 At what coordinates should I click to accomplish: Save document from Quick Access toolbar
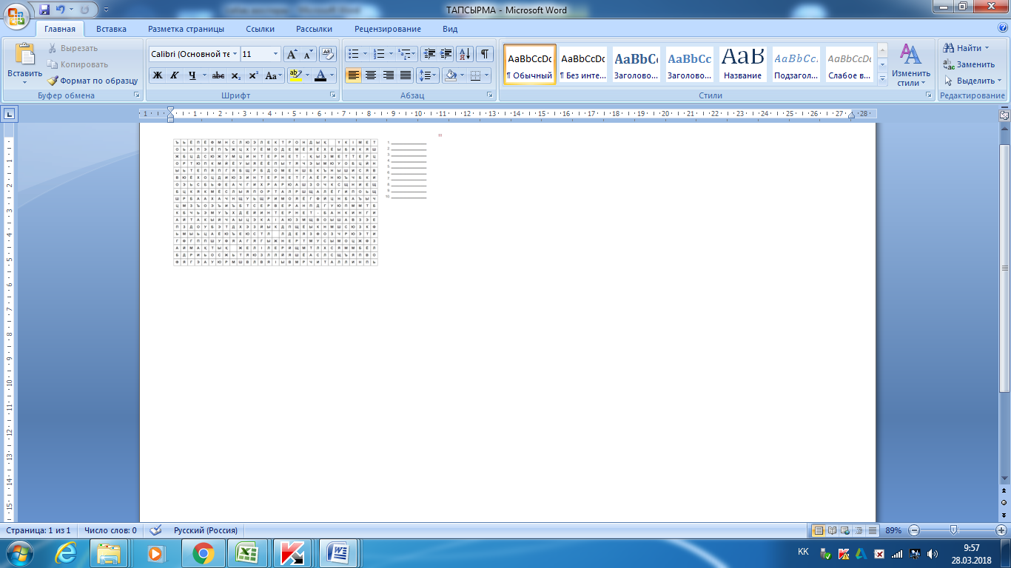click(44, 10)
